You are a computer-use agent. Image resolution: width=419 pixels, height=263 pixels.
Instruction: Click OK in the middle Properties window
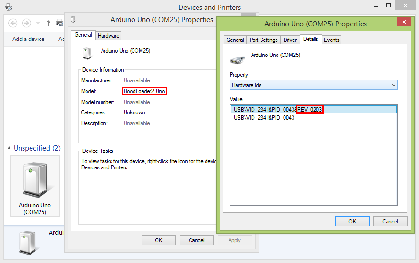[159, 240]
